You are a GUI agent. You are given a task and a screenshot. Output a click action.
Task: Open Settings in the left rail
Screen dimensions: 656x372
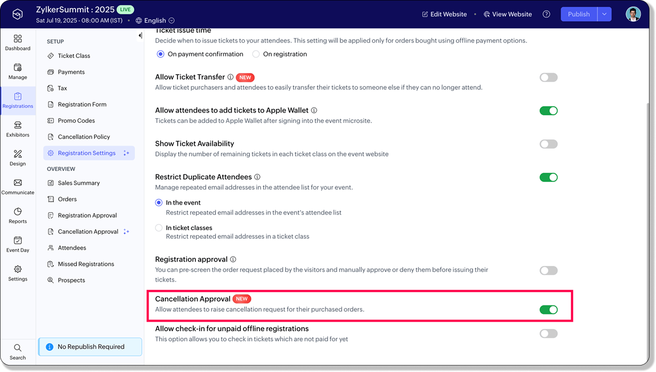click(18, 273)
